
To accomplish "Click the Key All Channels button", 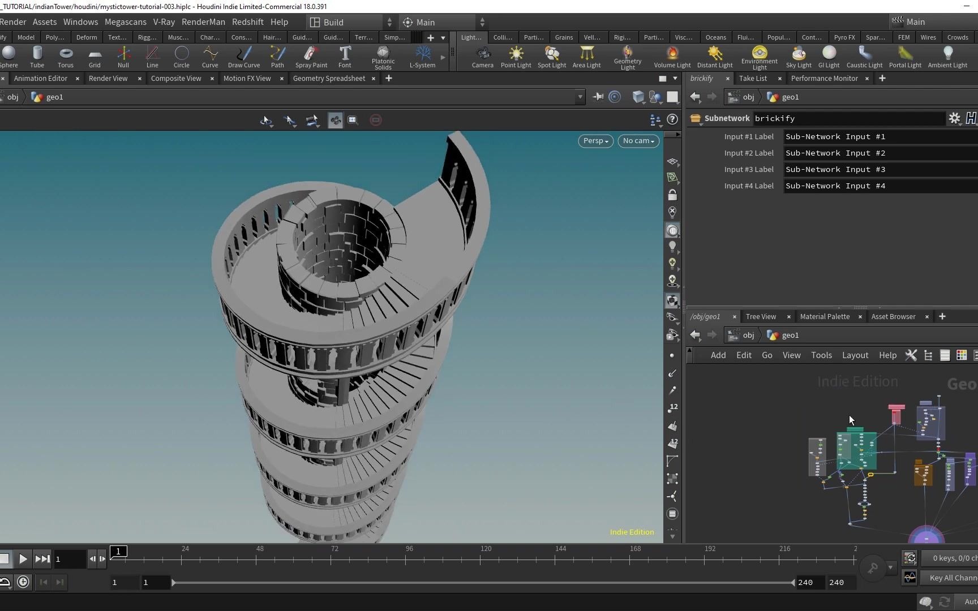I will [x=954, y=578].
